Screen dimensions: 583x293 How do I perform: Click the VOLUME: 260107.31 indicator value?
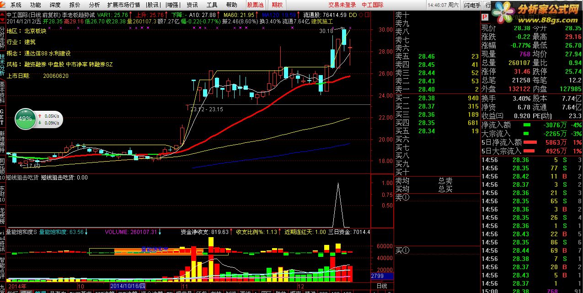pyautogui.click(x=131, y=232)
